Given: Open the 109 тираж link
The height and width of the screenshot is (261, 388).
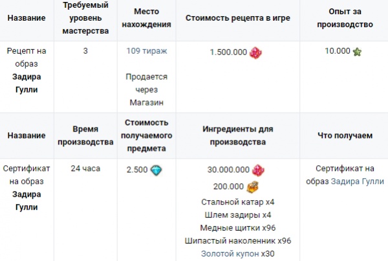Looking at the screenshot, I should [147, 51].
